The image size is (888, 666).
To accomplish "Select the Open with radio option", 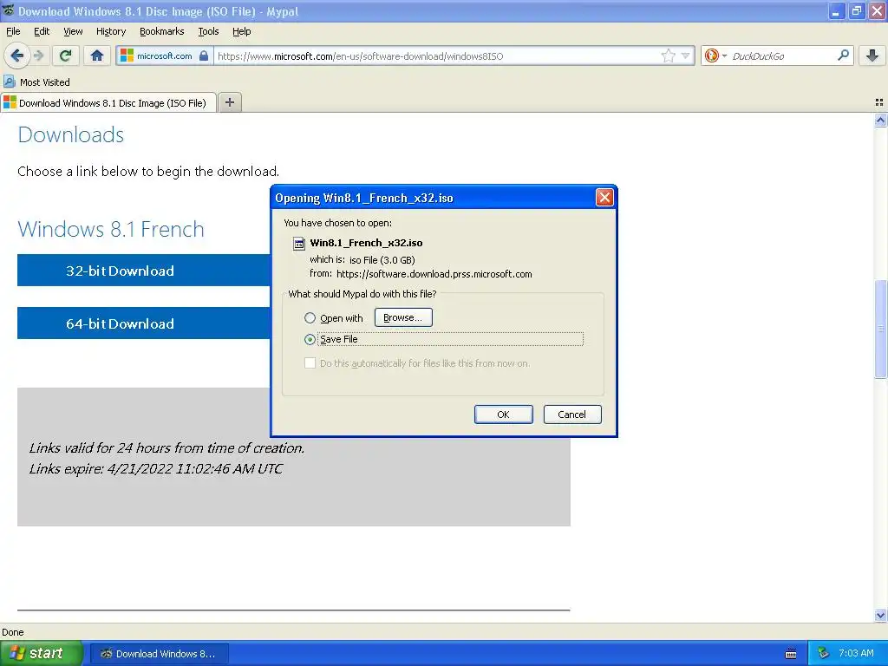I will pyautogui.click(x=310, y=317).
